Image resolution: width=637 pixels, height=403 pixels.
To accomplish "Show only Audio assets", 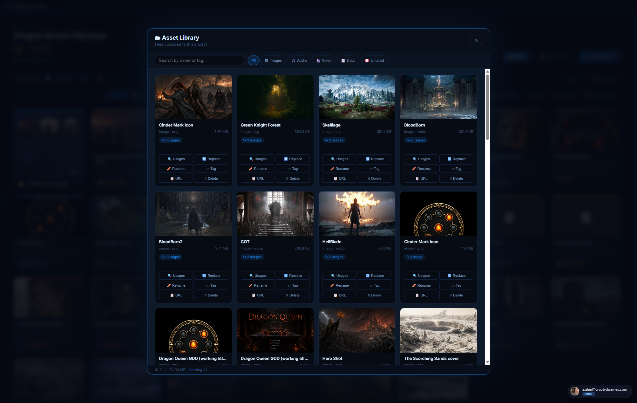I will click(x=299, y=60).
